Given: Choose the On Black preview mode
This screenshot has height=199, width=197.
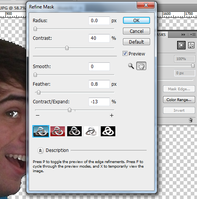Looking at the screenshot, I should click(x=74, y=131).
